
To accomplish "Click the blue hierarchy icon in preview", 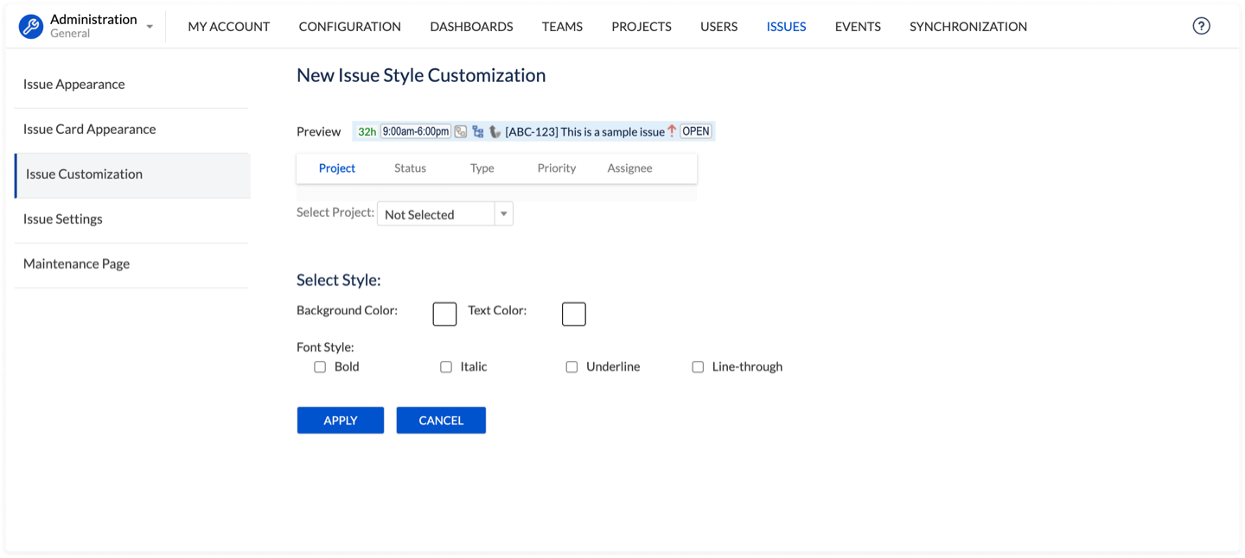I will [477, 132].
